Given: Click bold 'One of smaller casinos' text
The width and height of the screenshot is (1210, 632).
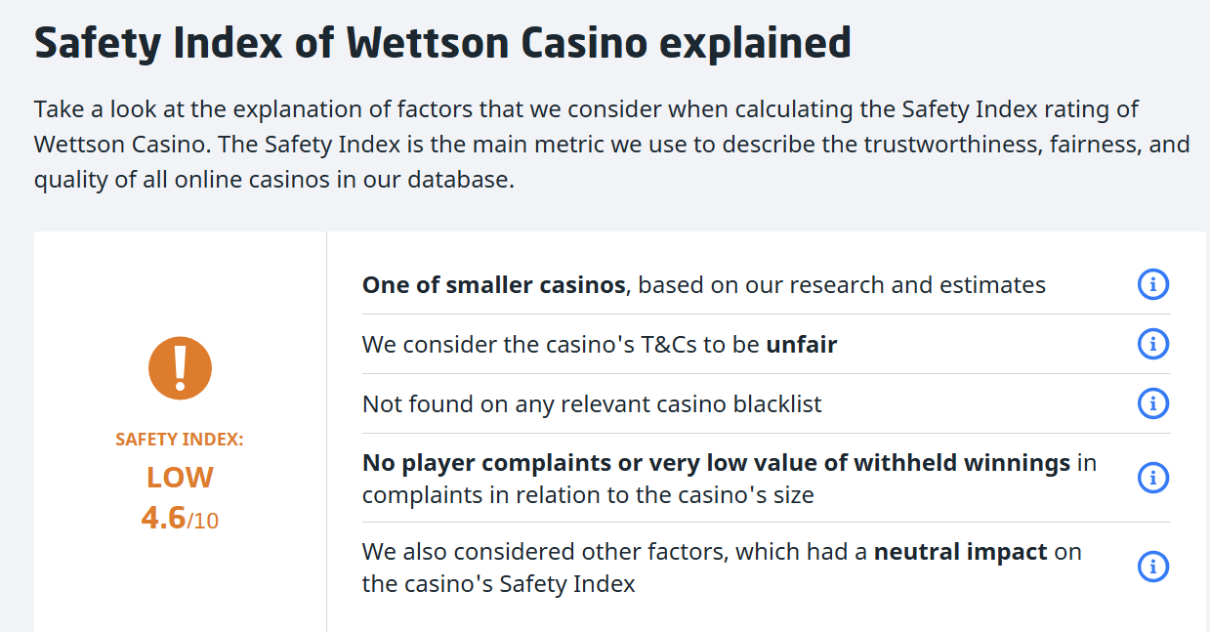Looking at the screenshot, I should point(493,285).
